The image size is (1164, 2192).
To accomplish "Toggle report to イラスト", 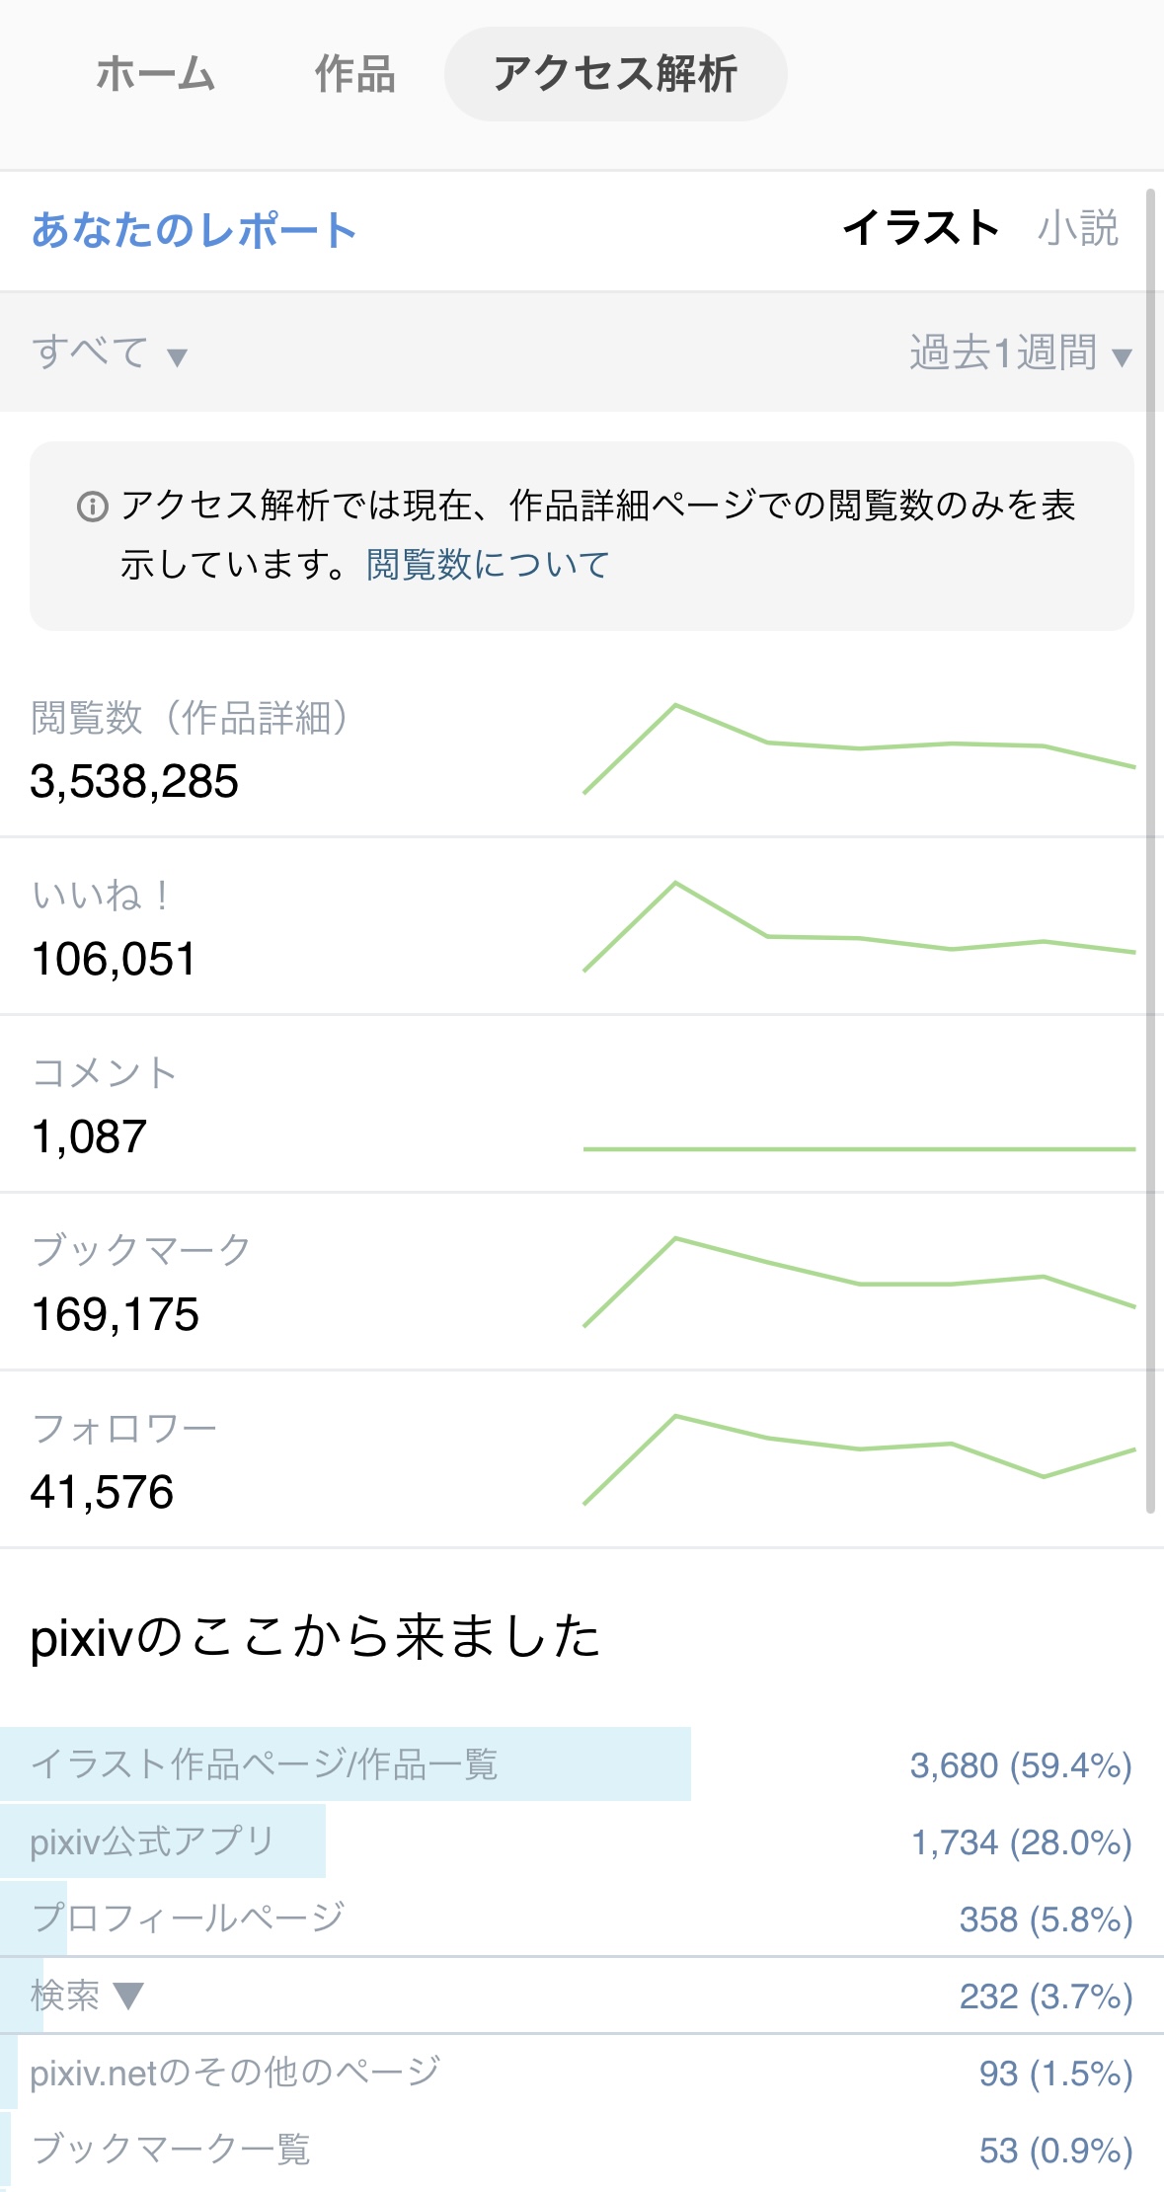I will pyautogui.click(x=921, y=229).
